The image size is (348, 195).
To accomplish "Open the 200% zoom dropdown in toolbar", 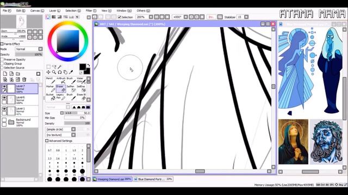I will coord(151,17).
